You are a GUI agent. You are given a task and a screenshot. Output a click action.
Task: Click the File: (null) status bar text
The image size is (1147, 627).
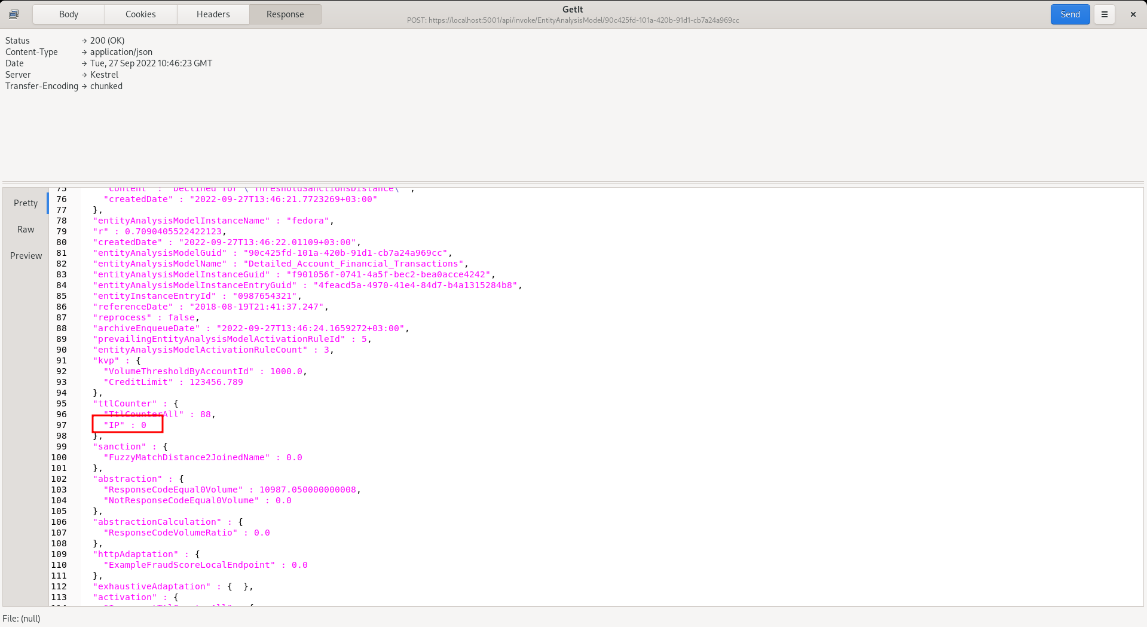(x=22, y=618)
